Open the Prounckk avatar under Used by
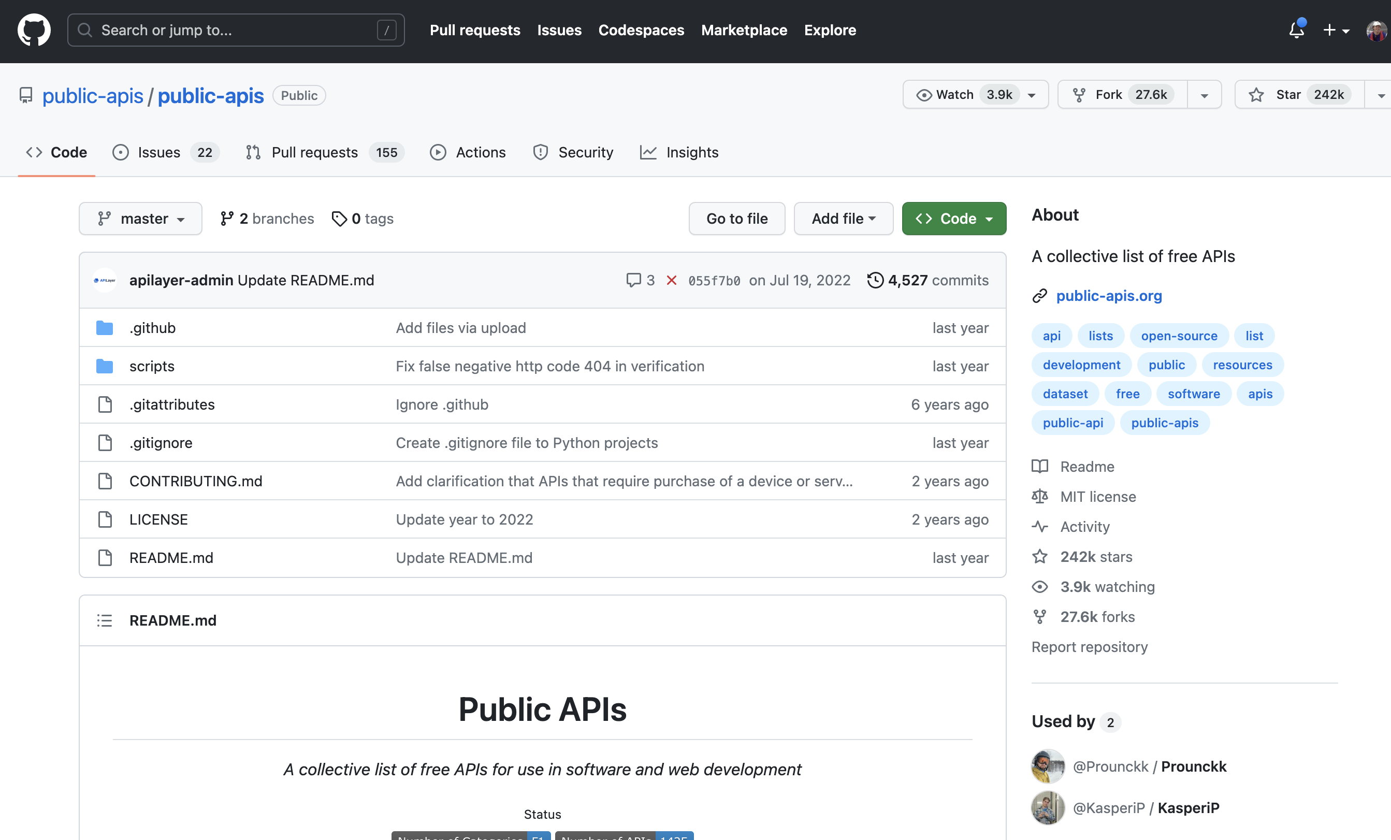The height and width of the screenshot is (840, 1391). click(1048, 766)
